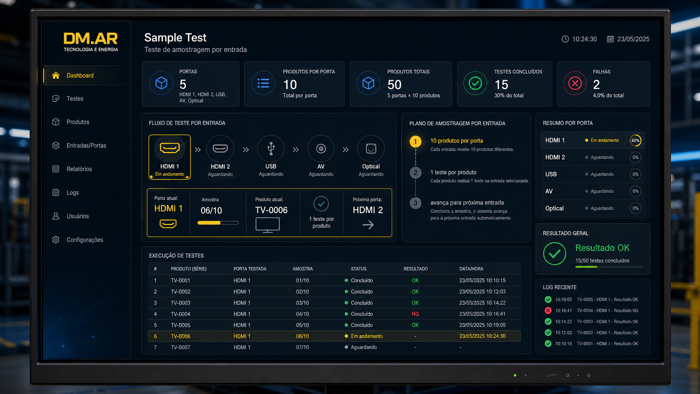Click the HDMI 1 60% progress ring

tap(635, 140)
